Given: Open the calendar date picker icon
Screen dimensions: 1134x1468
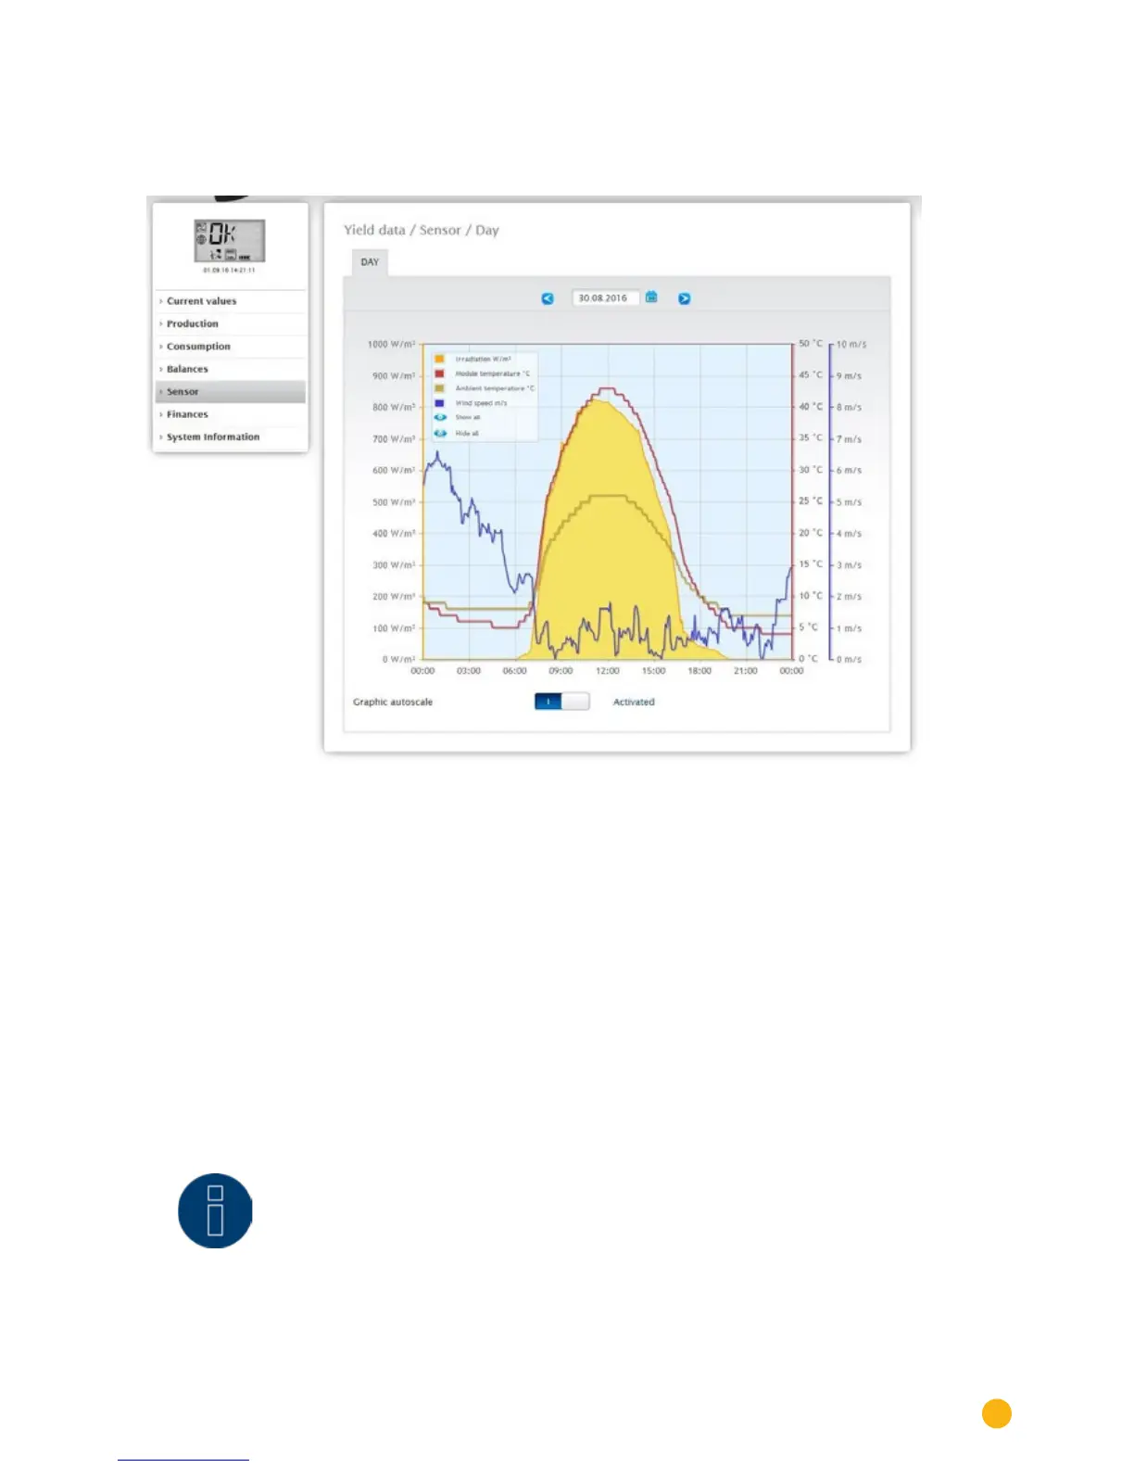Looking at the screenshot, I should (651, 297).
